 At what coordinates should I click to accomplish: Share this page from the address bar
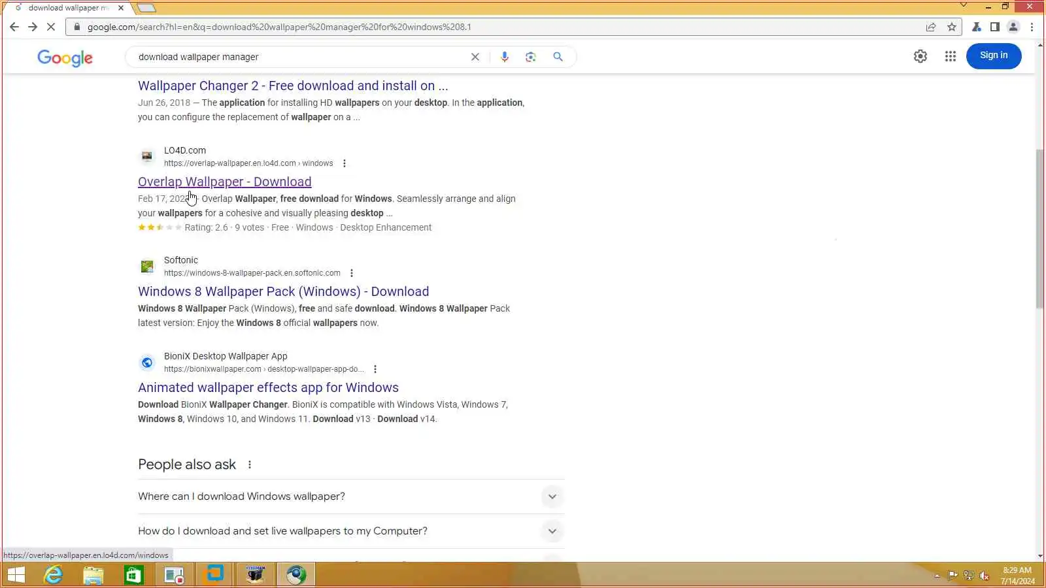click(x=931, y=27)
